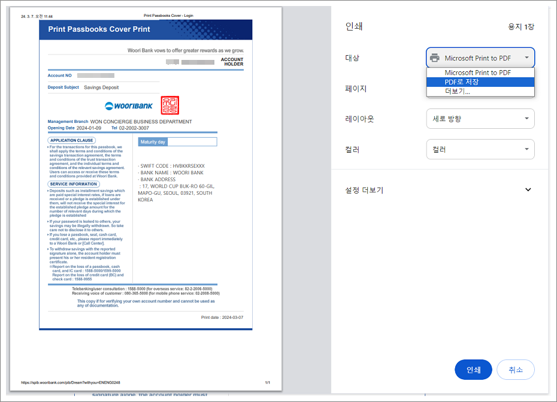Viewport: 557px width, 402px height.
Task: Open the color dropdown set to 컬러
Action: [x=480, y=149]
